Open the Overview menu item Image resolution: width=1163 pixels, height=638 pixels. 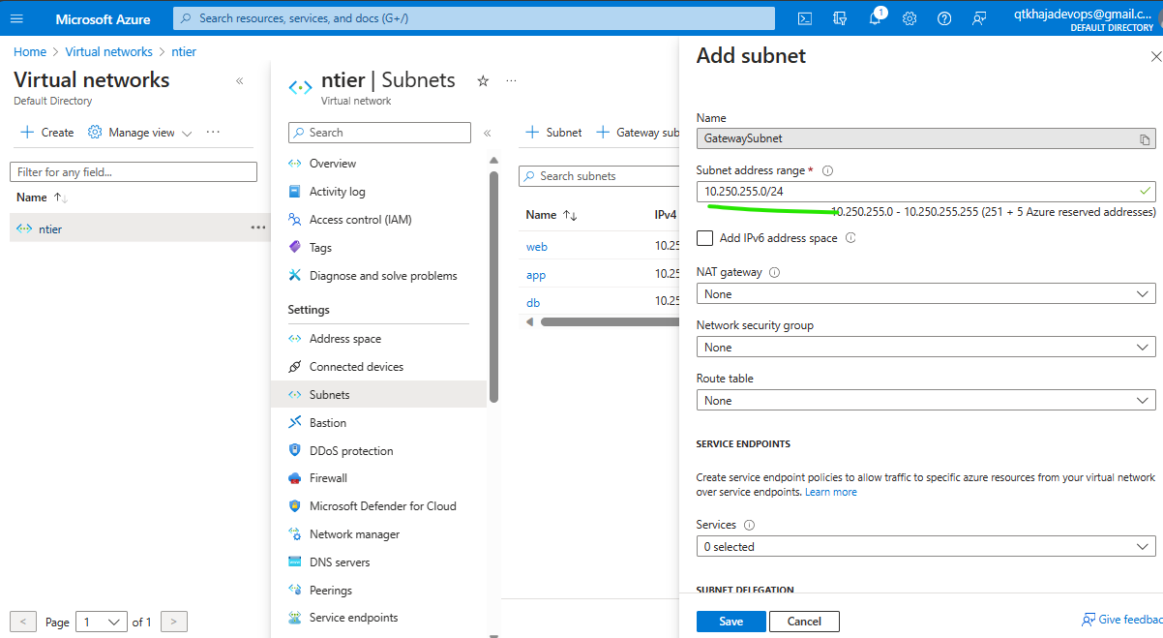click(x=333, y=164)
